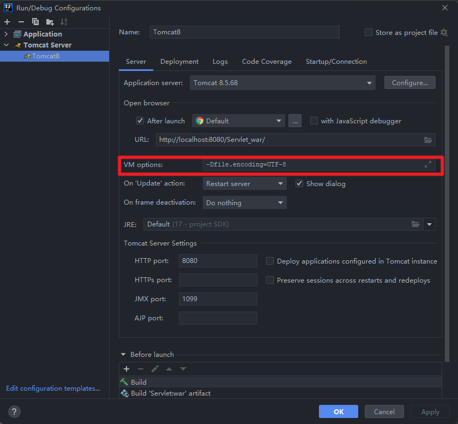
Task: Open the help question mark button
Action: (x=15, y=411)
